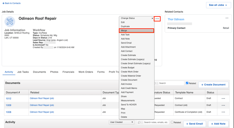Check the Activity Related checkbox
Screen dimensions: 234x128
(x=172, y=122)
